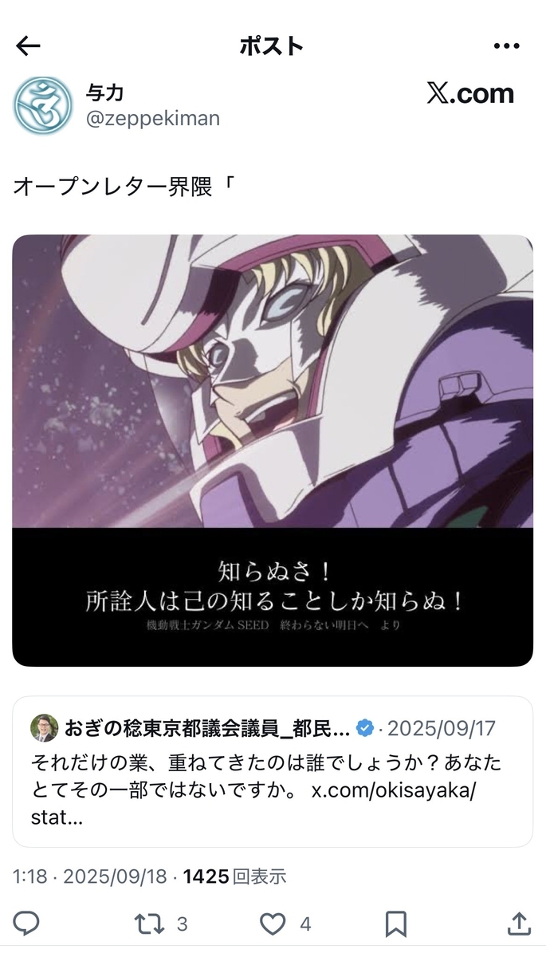Tap the X.com logo watermark
The width and height of the screenshot is (546, 957).
pos(470,94)
